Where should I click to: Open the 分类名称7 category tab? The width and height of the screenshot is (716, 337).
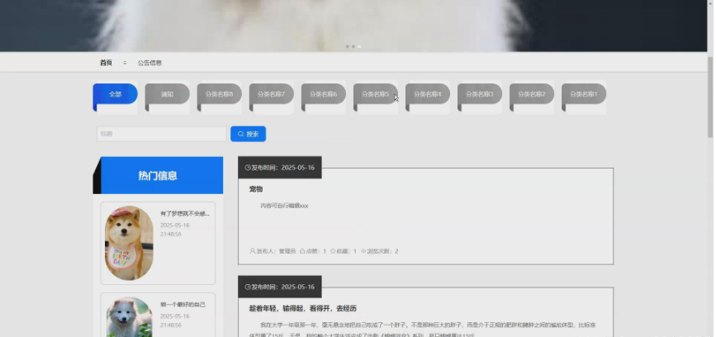click(271, 94)
